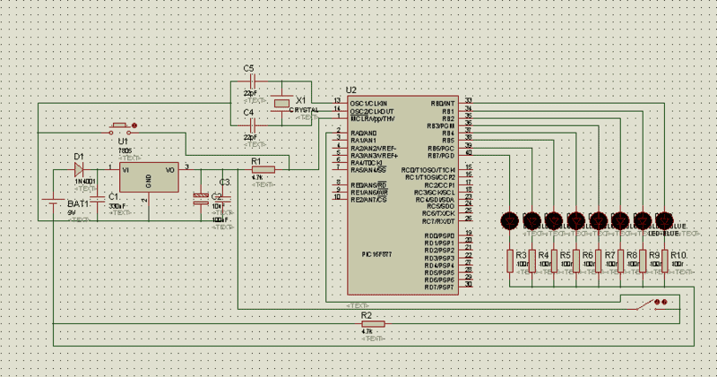Select the LED above resistor R6

(576, 221)
